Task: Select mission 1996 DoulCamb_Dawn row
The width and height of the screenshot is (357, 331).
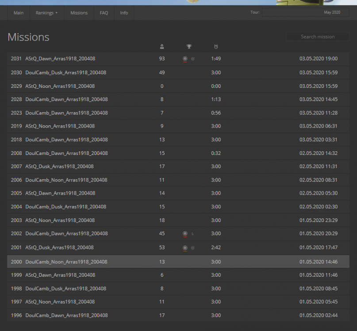Action: [x=65, y=316]
